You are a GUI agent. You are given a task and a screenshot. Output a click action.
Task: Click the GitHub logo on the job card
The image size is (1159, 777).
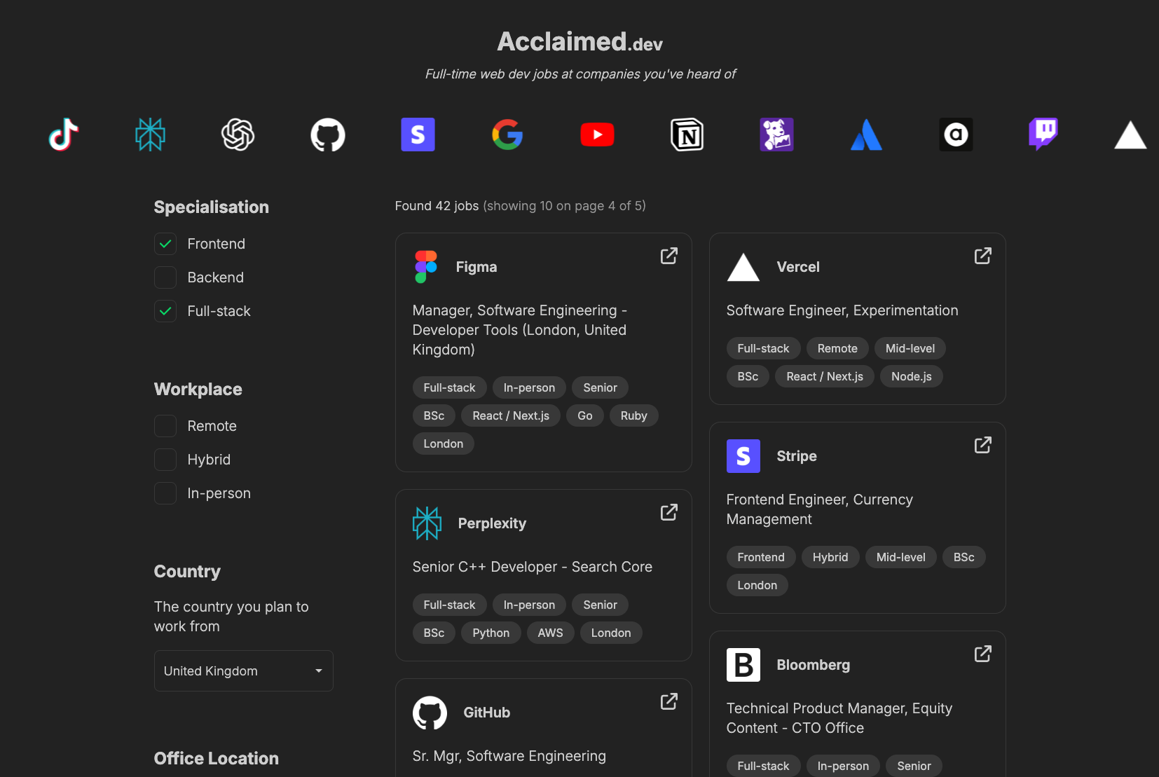tap(430, 713)
